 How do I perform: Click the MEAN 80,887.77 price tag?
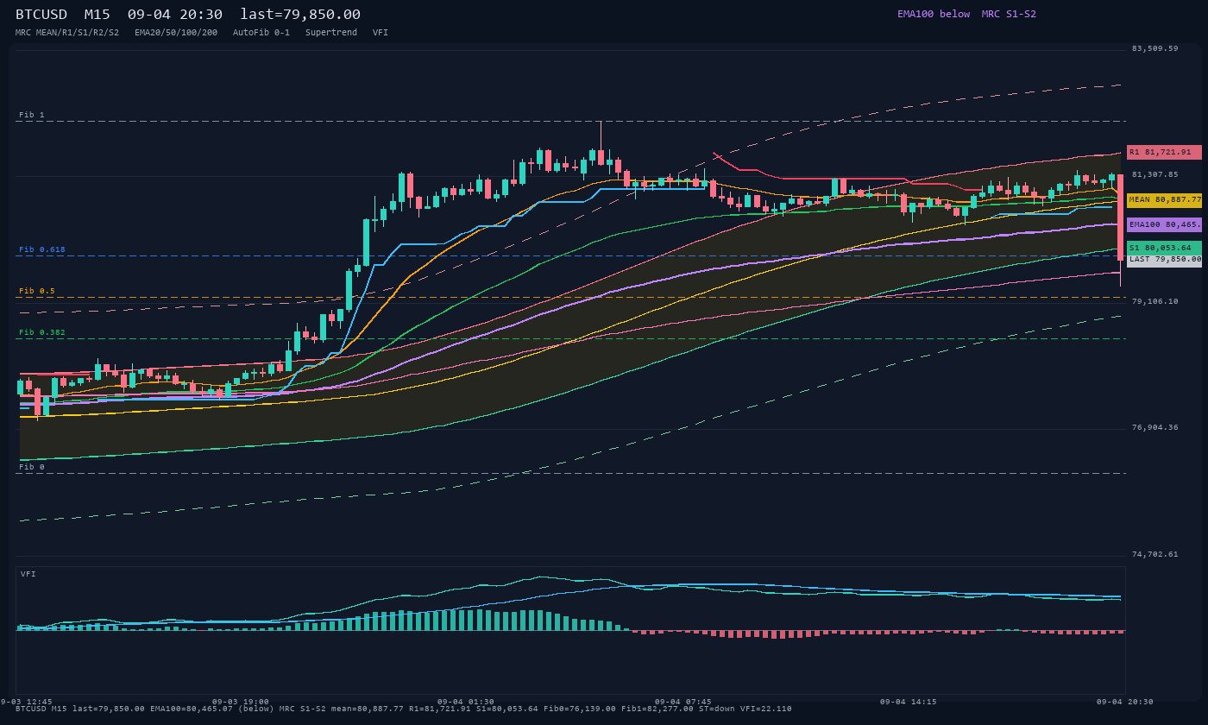point(1164,199)
